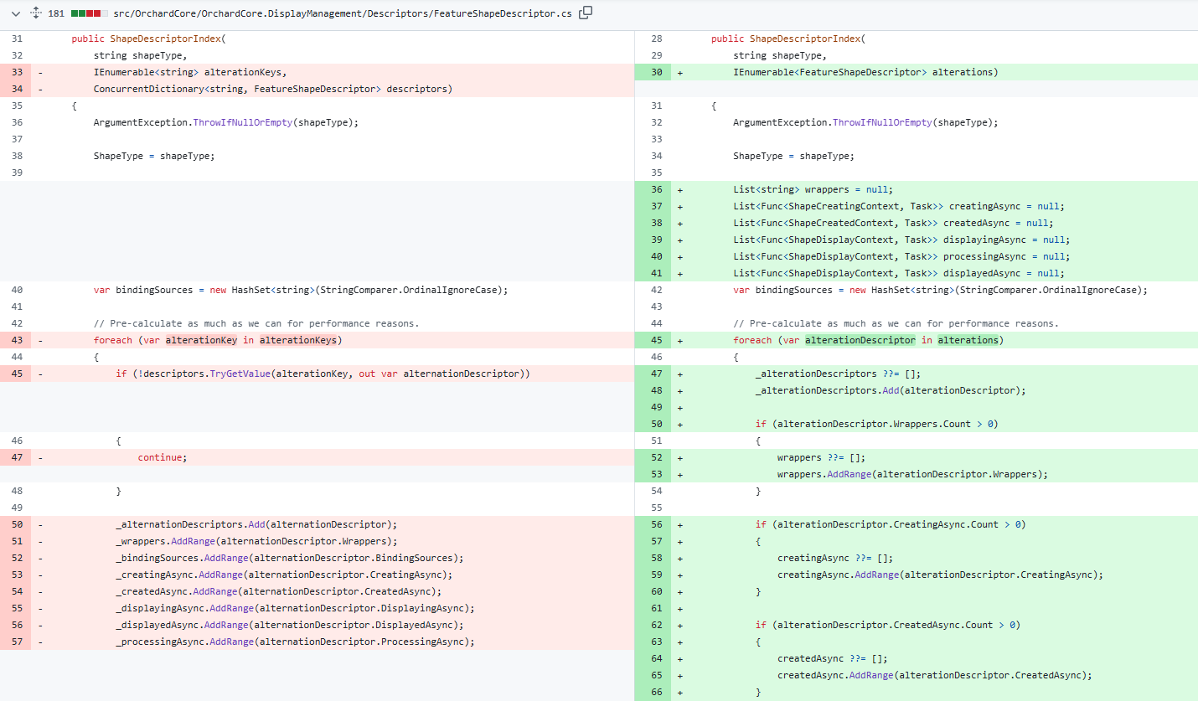Click 'wrappers.AddRange(alterationDescriptor.Wrappers);' line
Image resolution: width=1198 pixels, height=701 pixels.
(912, 474)
